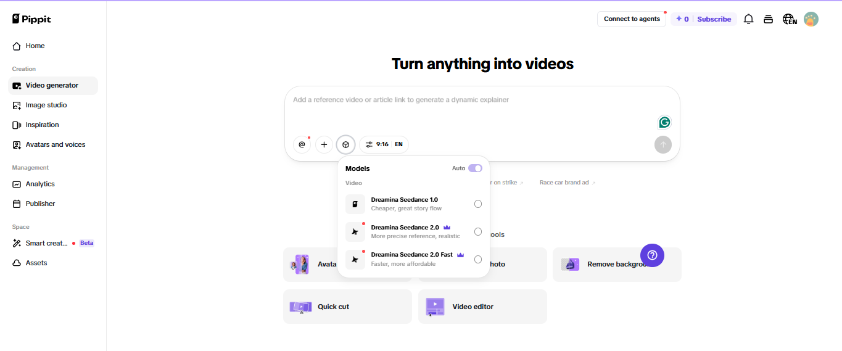Screen dimensions: 842x351
Task: Click the credits count next to Subscribe
Action: tap(682, 19)
